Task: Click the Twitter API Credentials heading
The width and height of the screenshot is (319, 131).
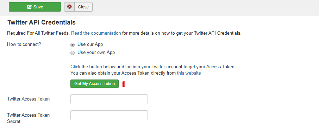Action: (x=42, y=22)
